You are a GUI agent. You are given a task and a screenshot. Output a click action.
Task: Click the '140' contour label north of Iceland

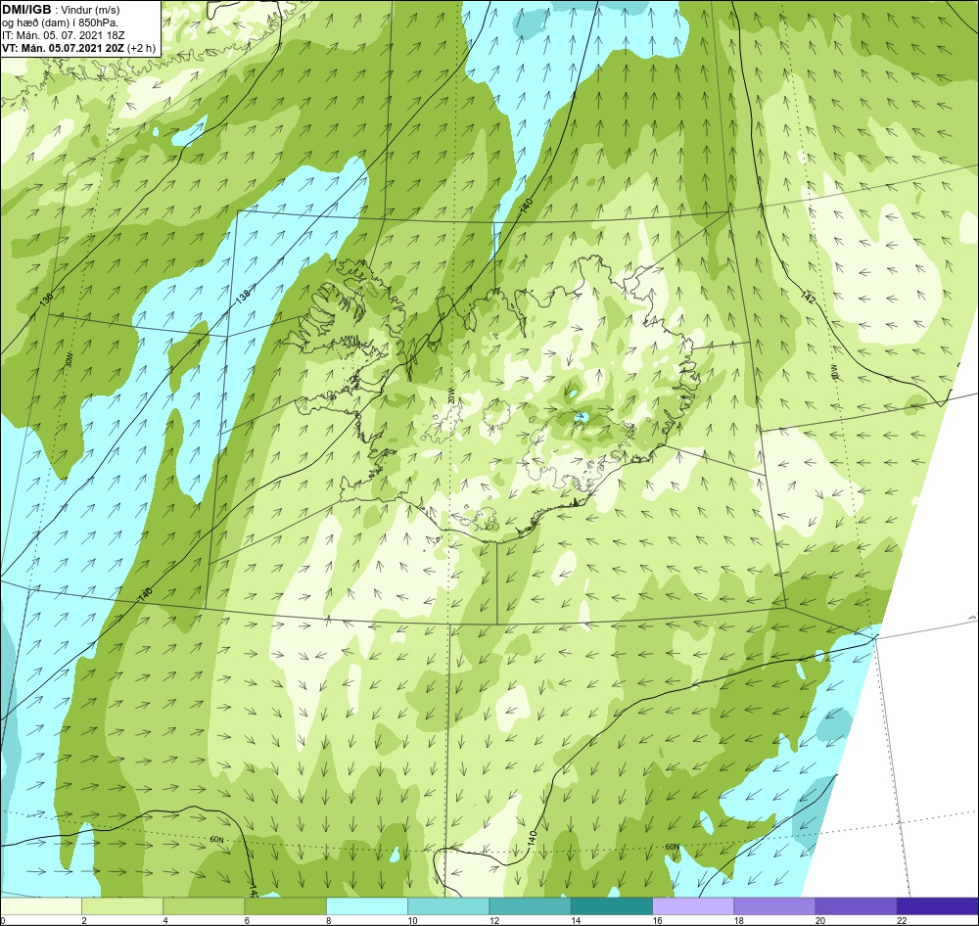527,205
